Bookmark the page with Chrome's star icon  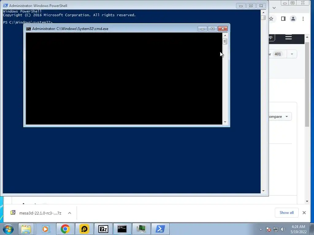click(271, 19)
